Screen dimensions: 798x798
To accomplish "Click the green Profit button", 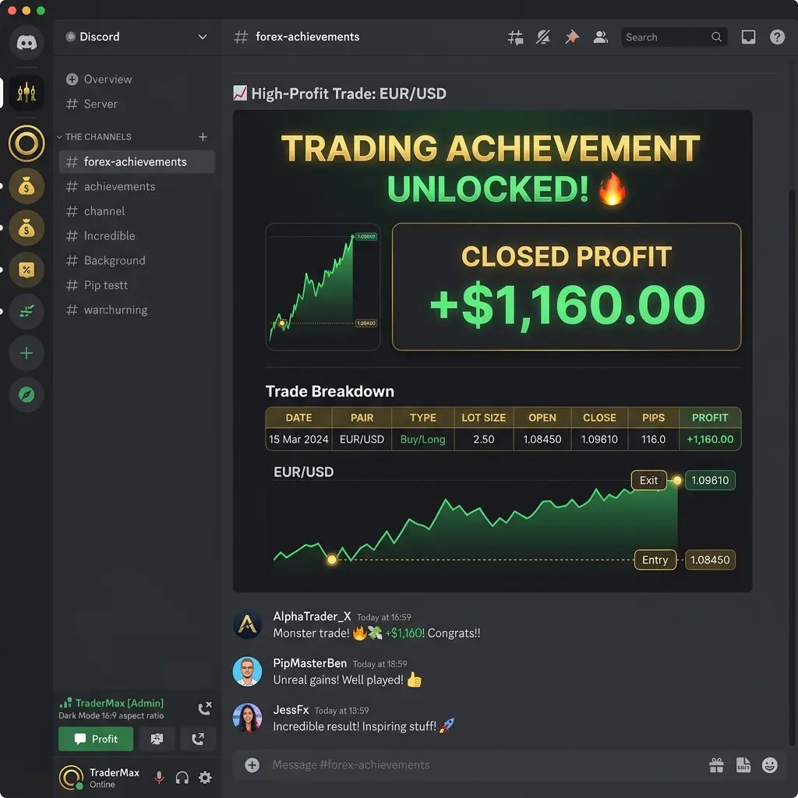I will coord(96,739).
